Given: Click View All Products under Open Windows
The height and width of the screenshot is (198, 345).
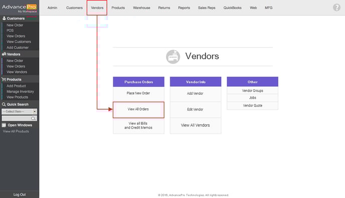Looking at the screenshot, I should 16,131.
